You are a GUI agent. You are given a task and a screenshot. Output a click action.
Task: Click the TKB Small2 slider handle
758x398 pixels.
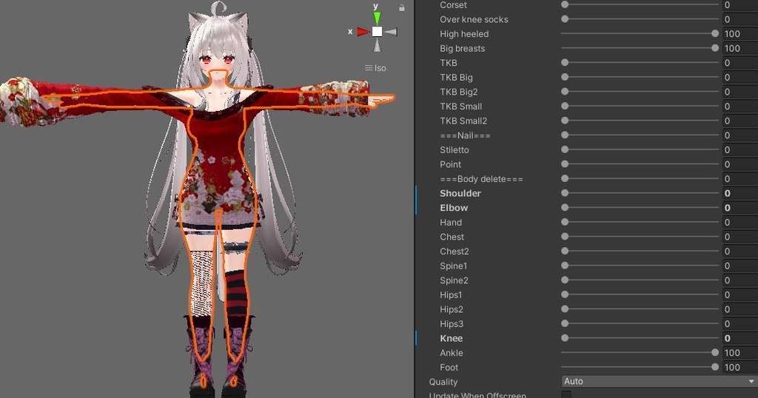(565, 121)
